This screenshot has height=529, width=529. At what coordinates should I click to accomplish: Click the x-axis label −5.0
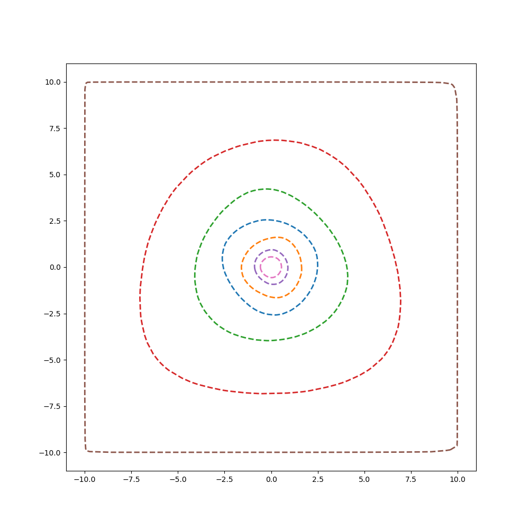178,479
